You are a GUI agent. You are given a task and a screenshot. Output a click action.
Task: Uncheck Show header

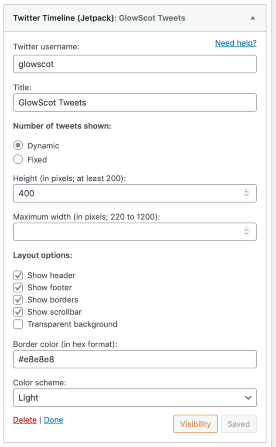coord(17,275)
